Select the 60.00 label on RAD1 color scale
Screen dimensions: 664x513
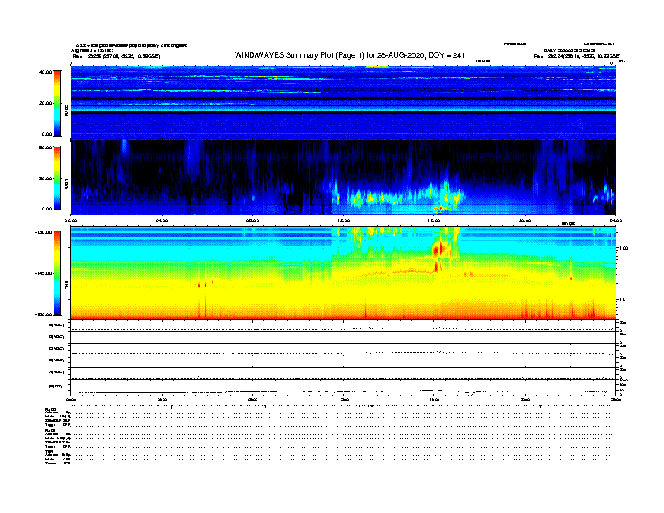click(45, 148)
